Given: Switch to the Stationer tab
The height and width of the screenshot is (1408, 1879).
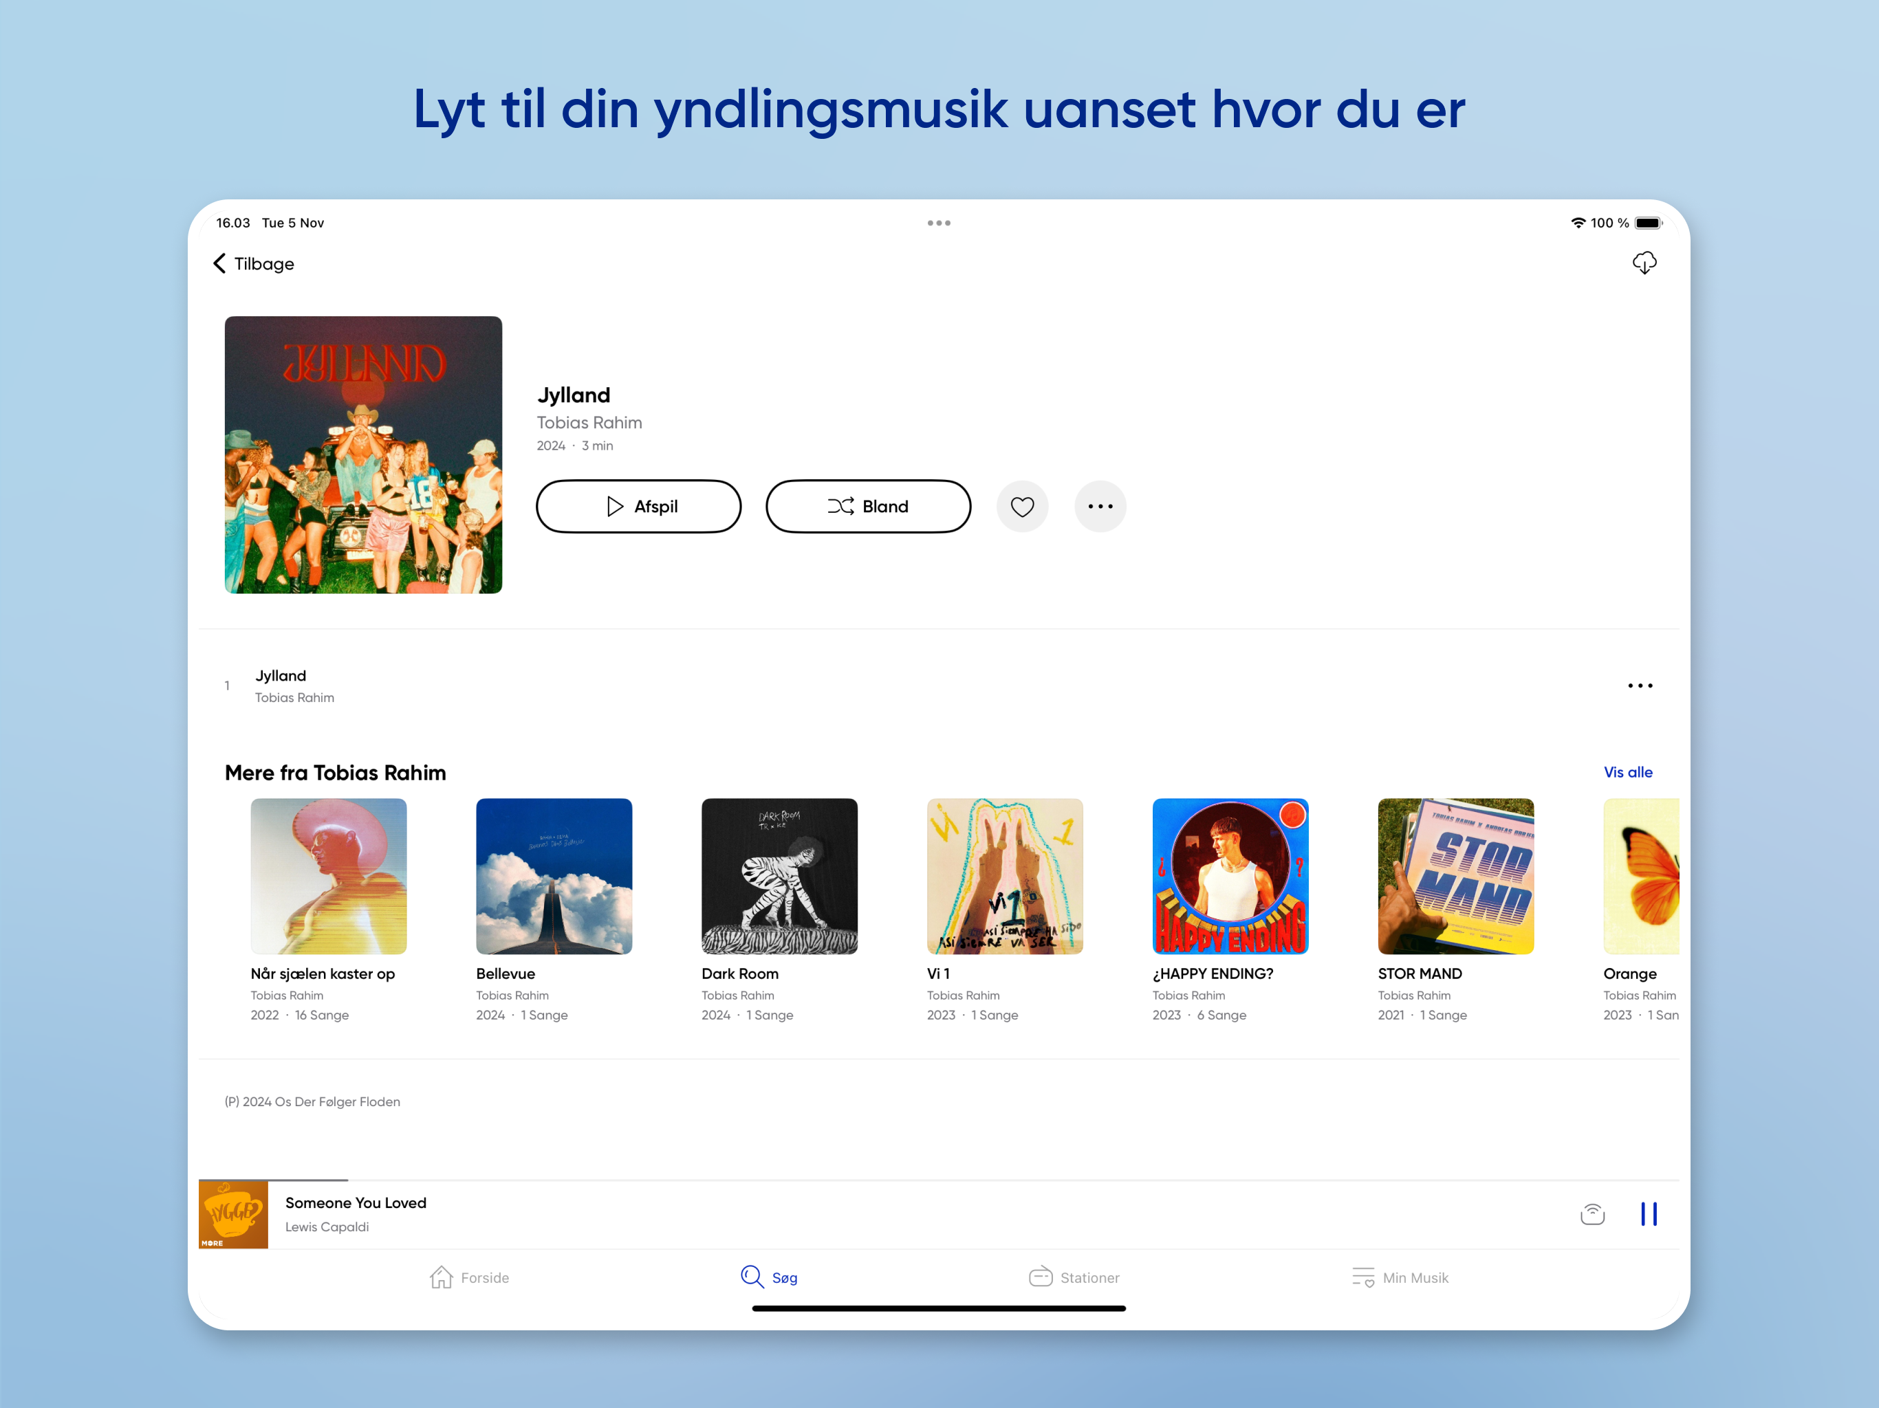Looking at the screenshot, I should click(1073, 1277).
